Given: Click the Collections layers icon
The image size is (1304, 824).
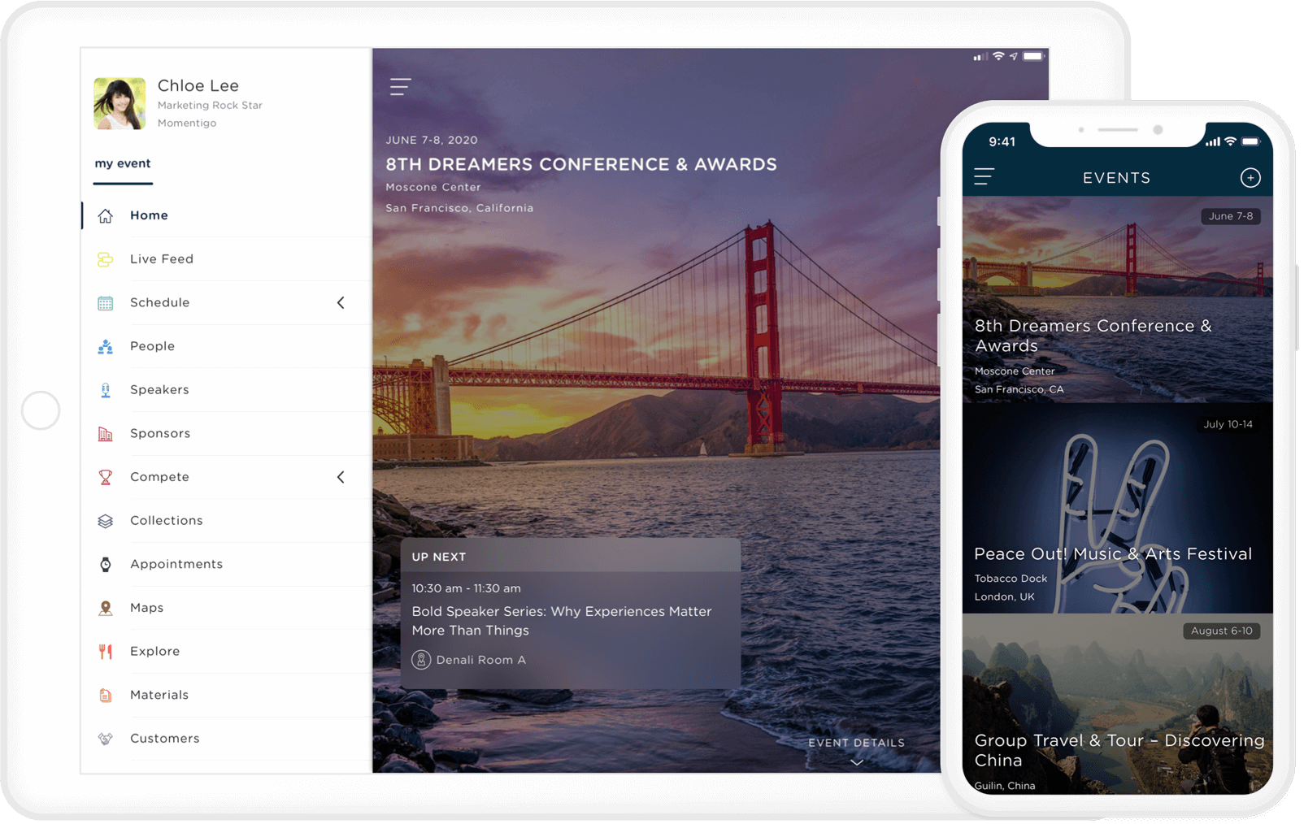Looking at the screenshot, I should (106, 521).
